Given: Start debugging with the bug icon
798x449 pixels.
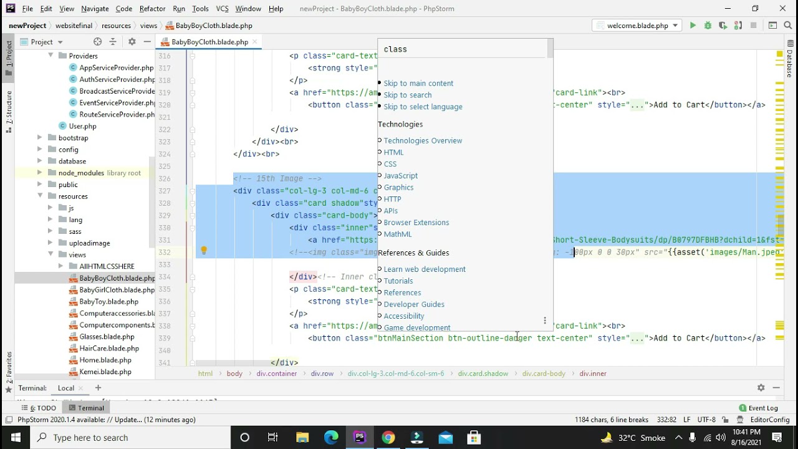Looking at the screenshot, I should 708,26.
